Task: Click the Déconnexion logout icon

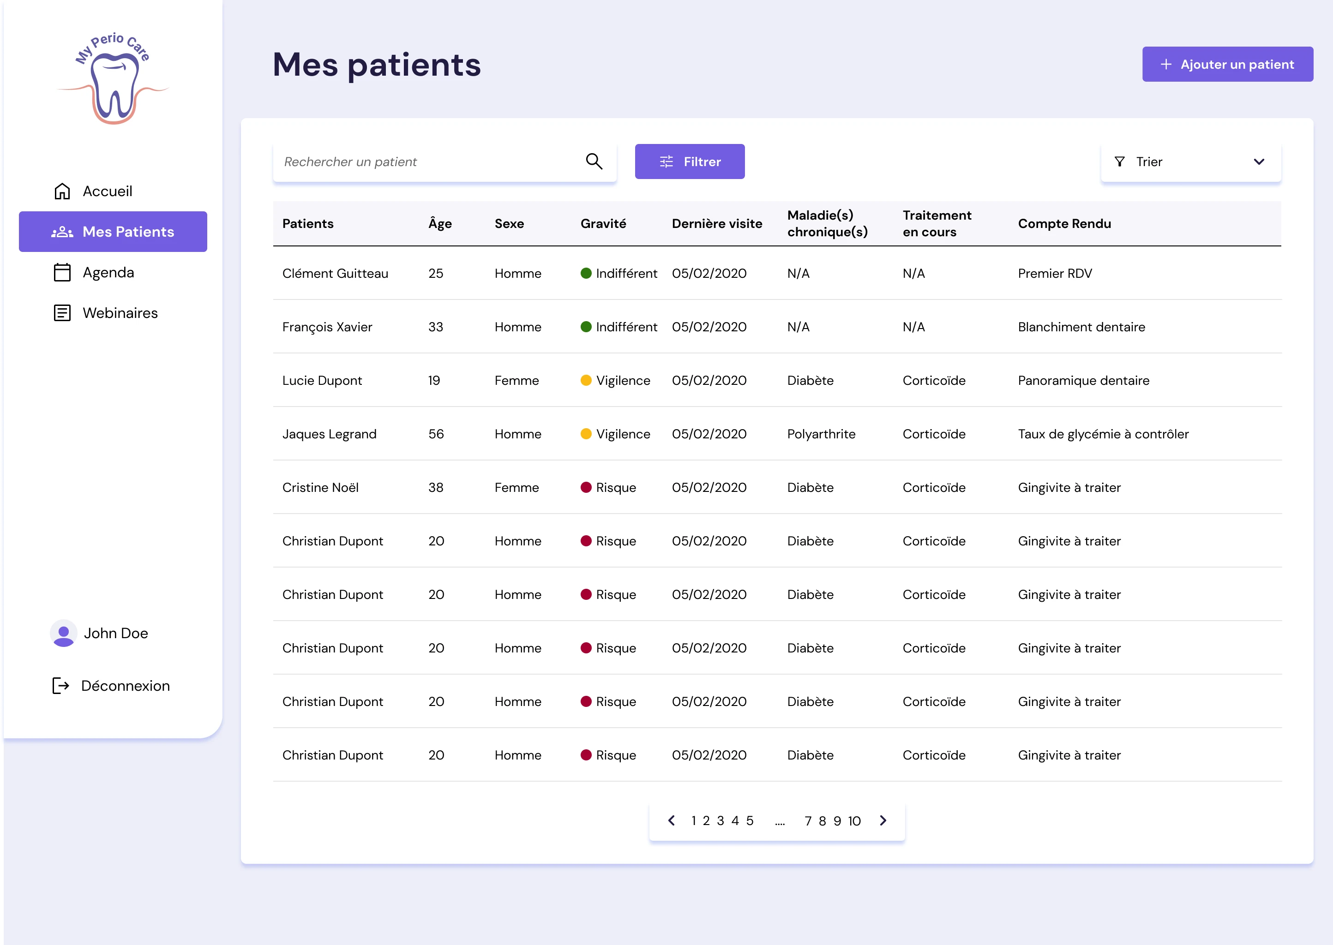Action: pyautogui.click(x=60, y=686)
